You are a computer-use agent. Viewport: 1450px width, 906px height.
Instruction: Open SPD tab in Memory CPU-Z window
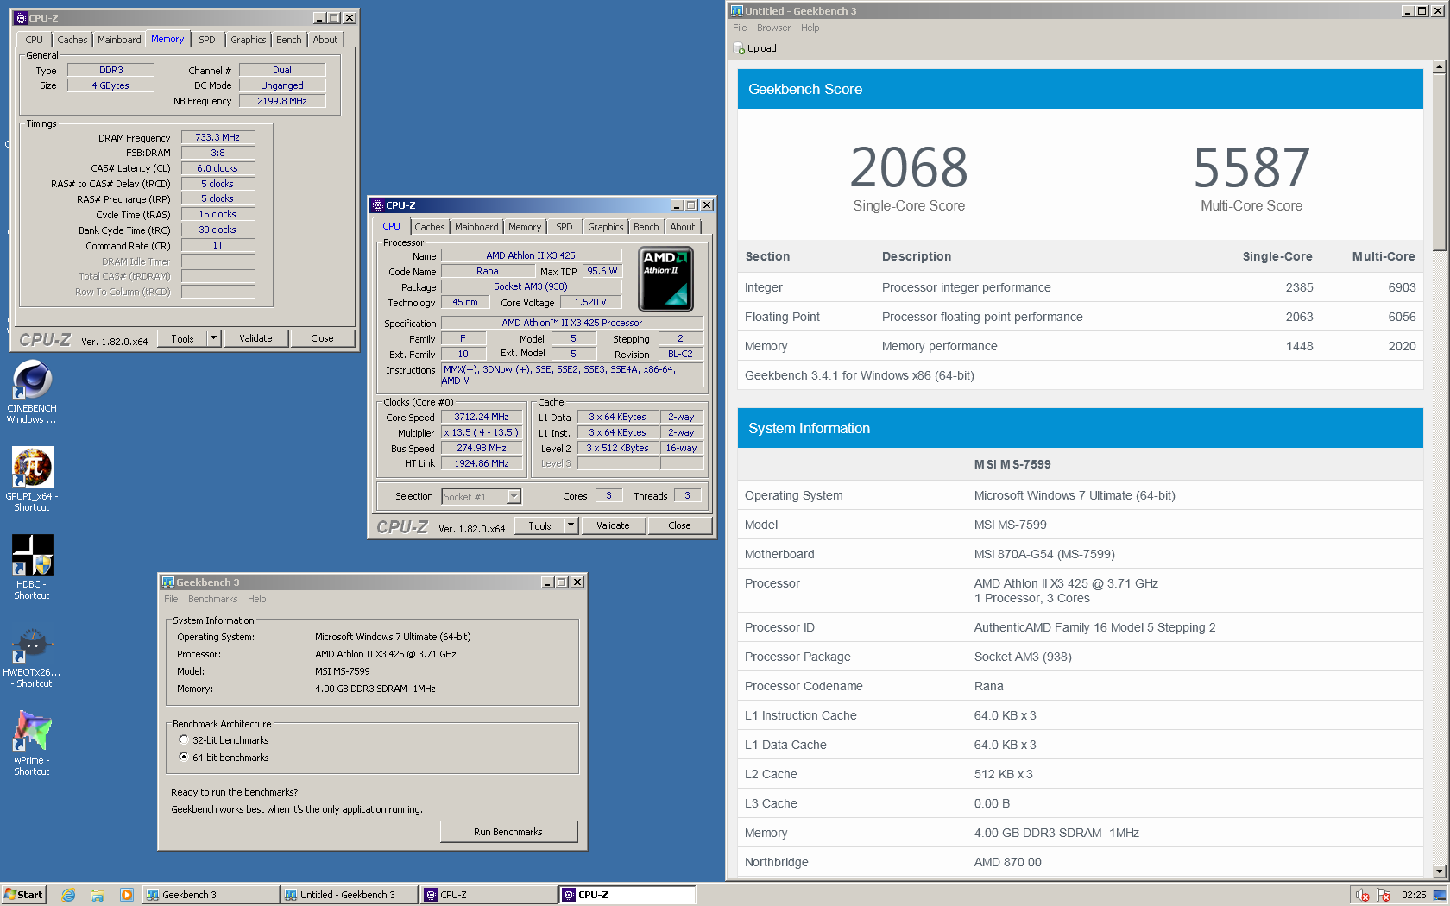pyautogui.click(x=207, y=40)
